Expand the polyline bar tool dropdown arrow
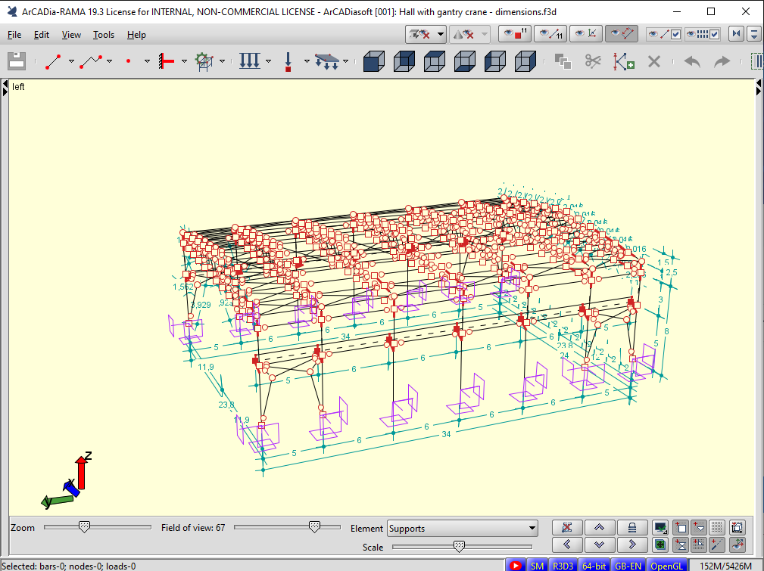764x571 pixels. coord(109,62)
